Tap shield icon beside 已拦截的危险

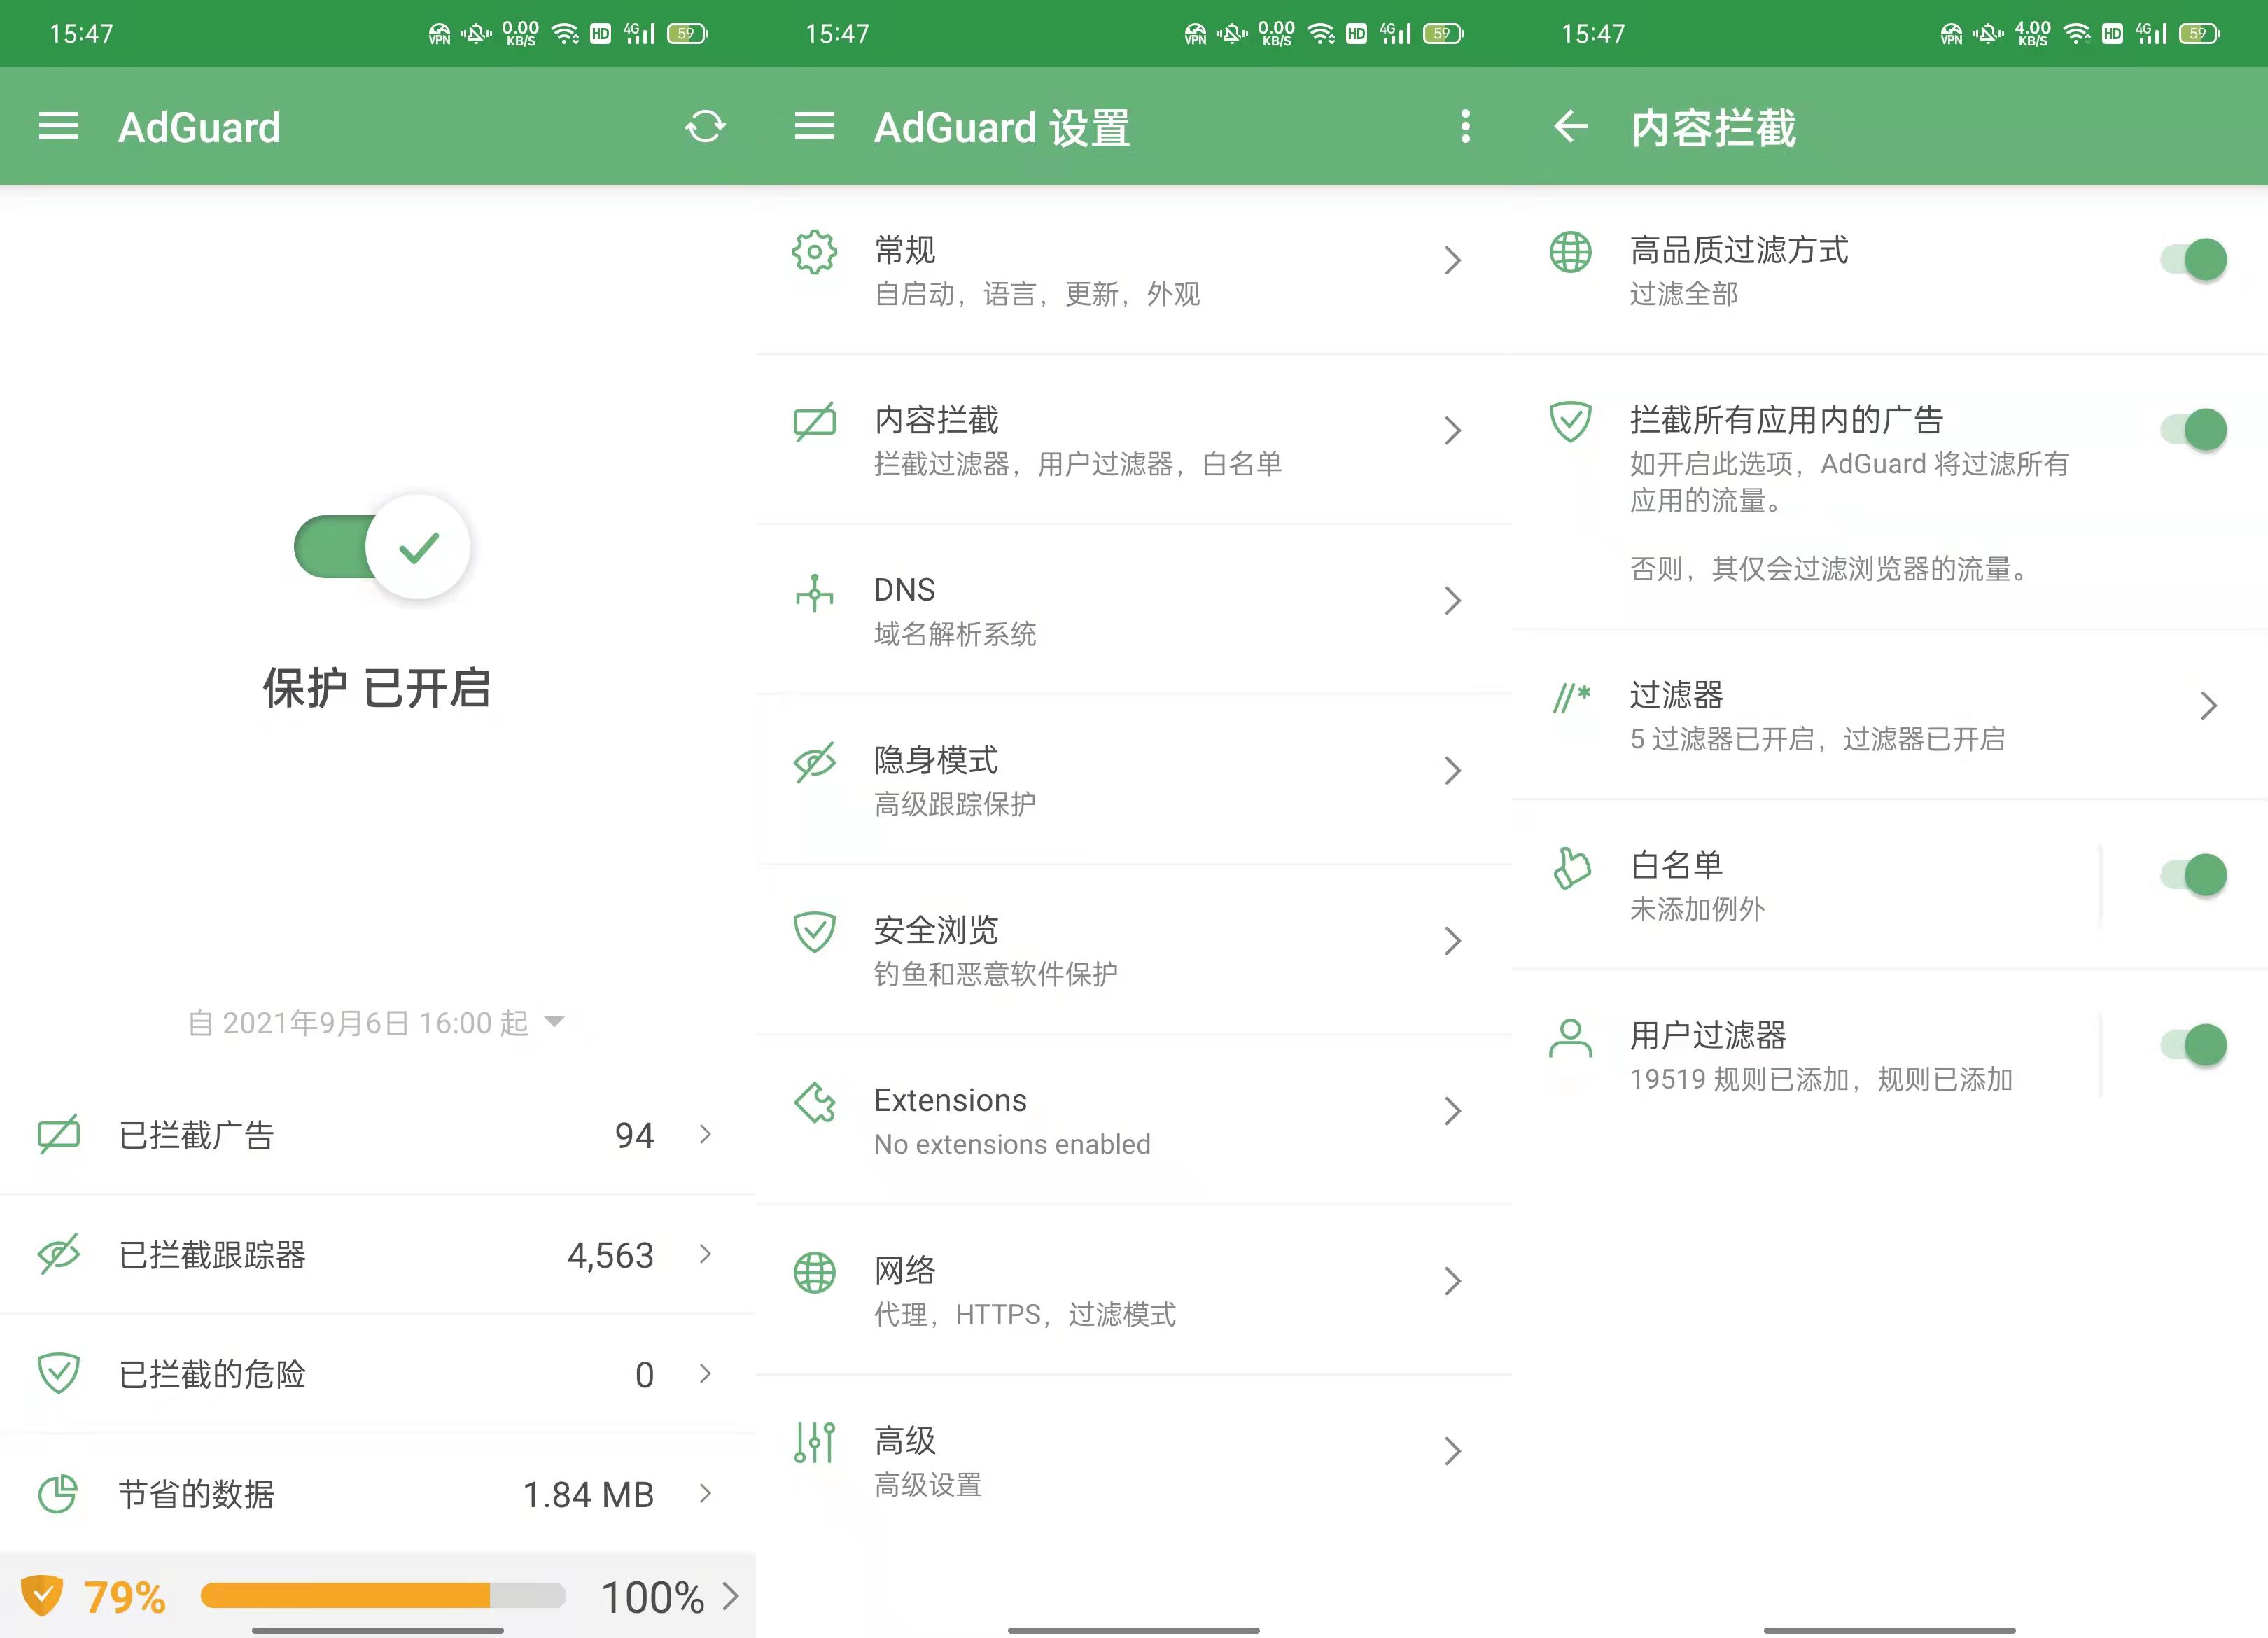(58, 1373)
